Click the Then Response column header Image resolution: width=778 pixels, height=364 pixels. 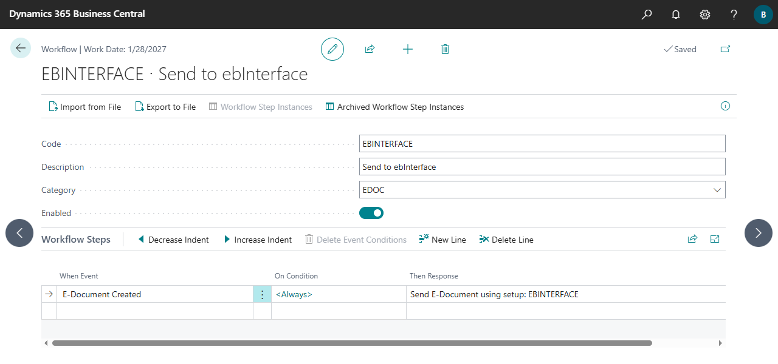pos(434,275)
